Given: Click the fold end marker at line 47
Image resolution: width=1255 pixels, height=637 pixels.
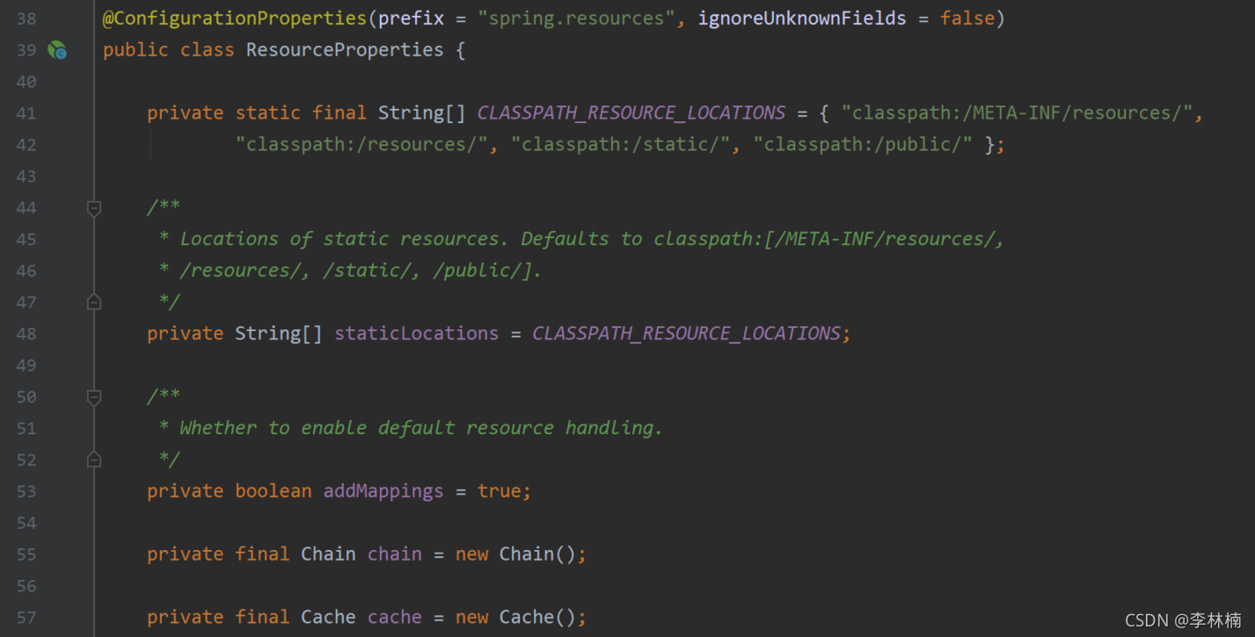Looking at the screenshot, I should pos(94,302).
